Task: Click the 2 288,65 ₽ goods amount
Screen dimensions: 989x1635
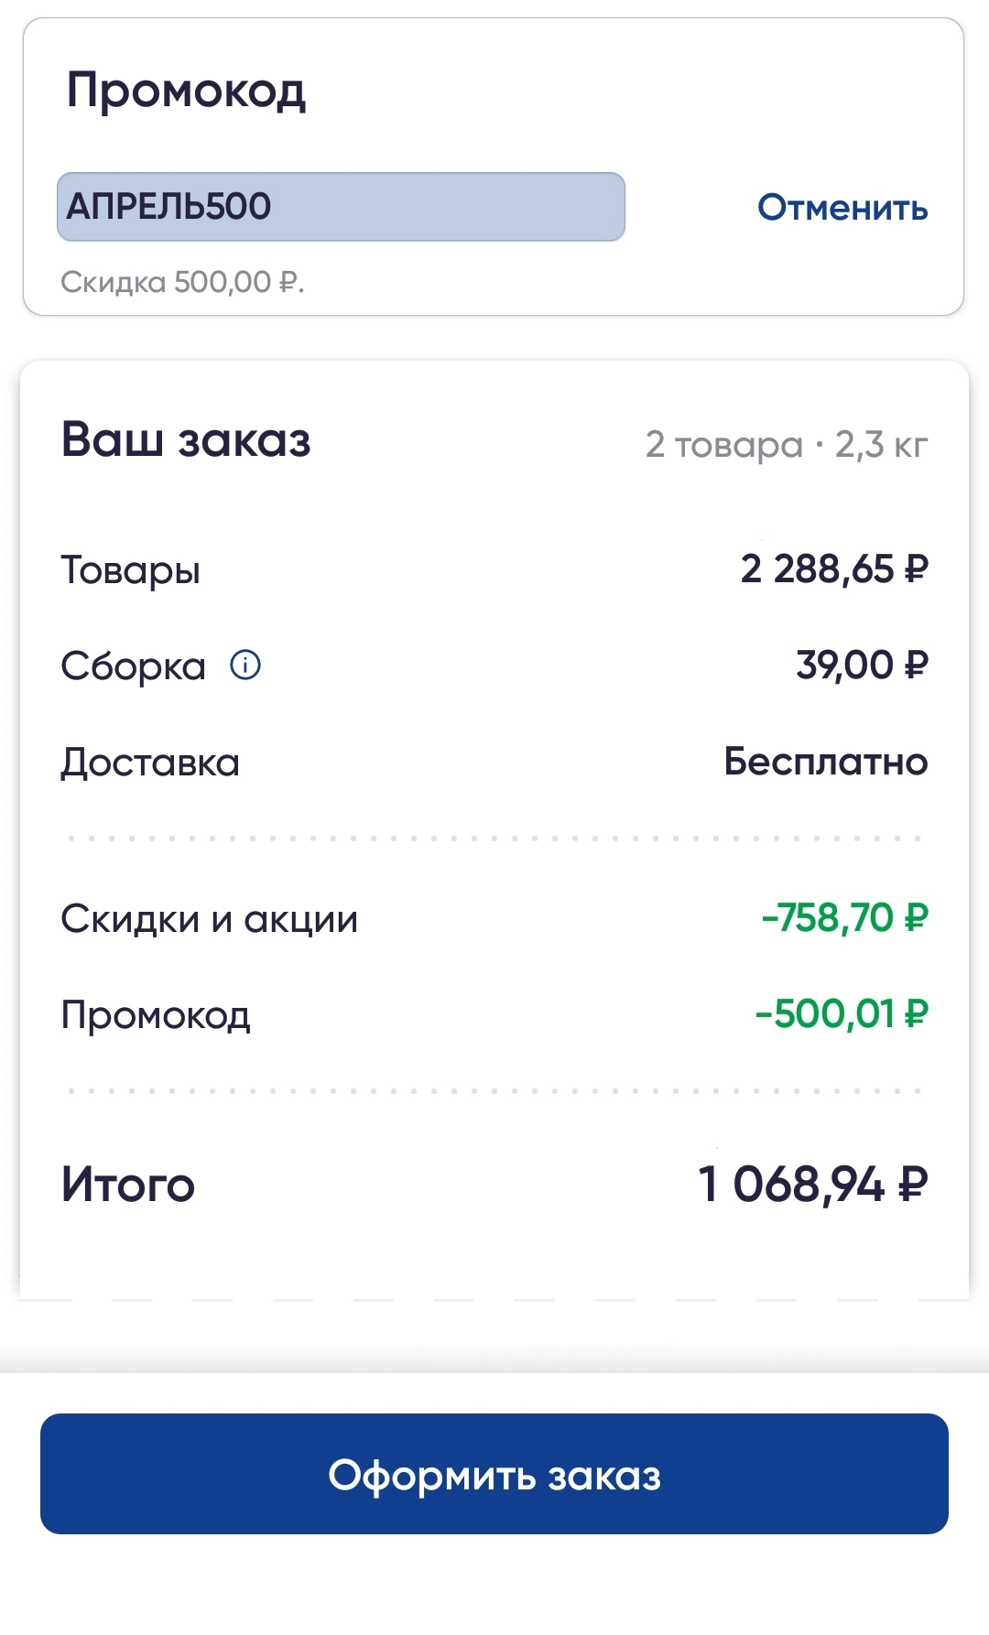Action: (x=834, y=569)
